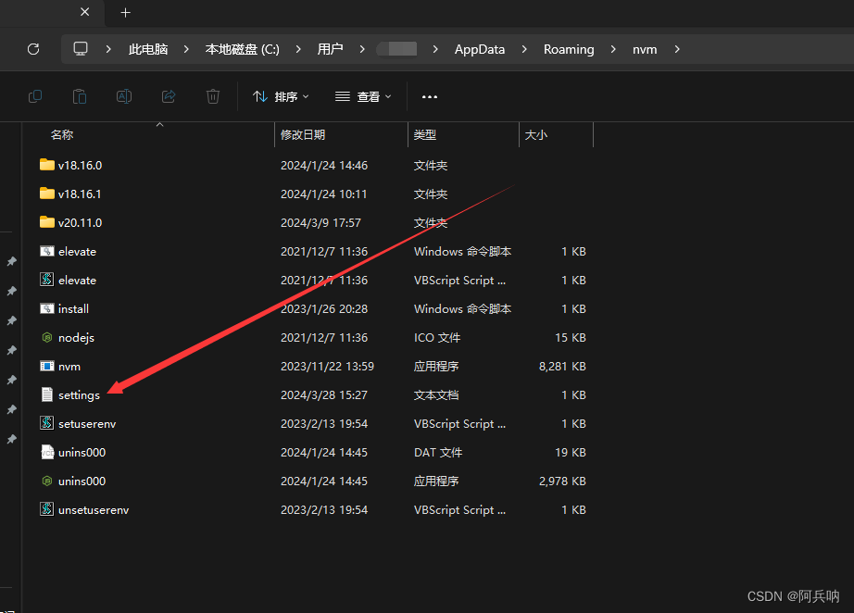Click the Paste icon in the toolbar

(80, 96)
